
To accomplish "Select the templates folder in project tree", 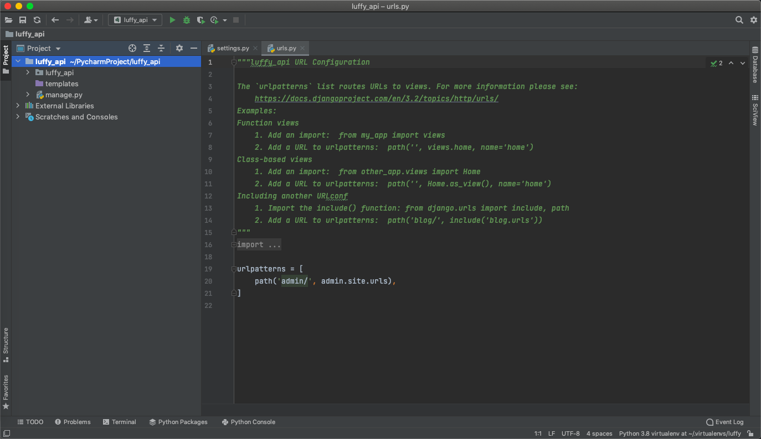I will point(56,83).
